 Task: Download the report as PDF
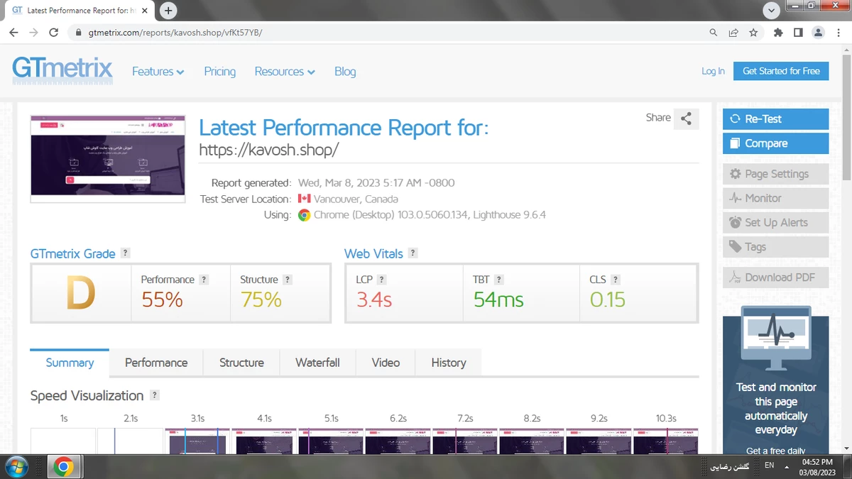pos(775,277)
